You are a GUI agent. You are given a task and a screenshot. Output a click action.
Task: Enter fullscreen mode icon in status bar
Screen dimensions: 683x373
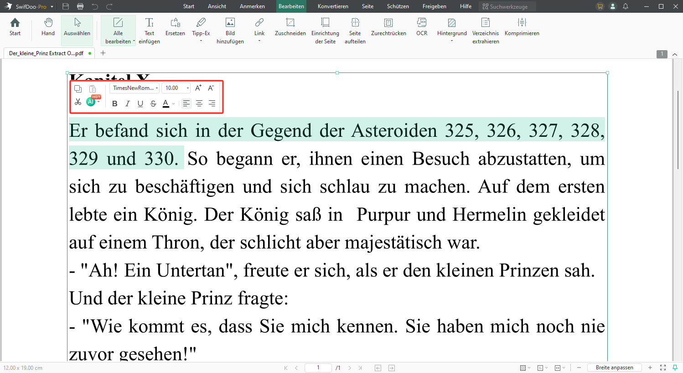click(663, 368)
